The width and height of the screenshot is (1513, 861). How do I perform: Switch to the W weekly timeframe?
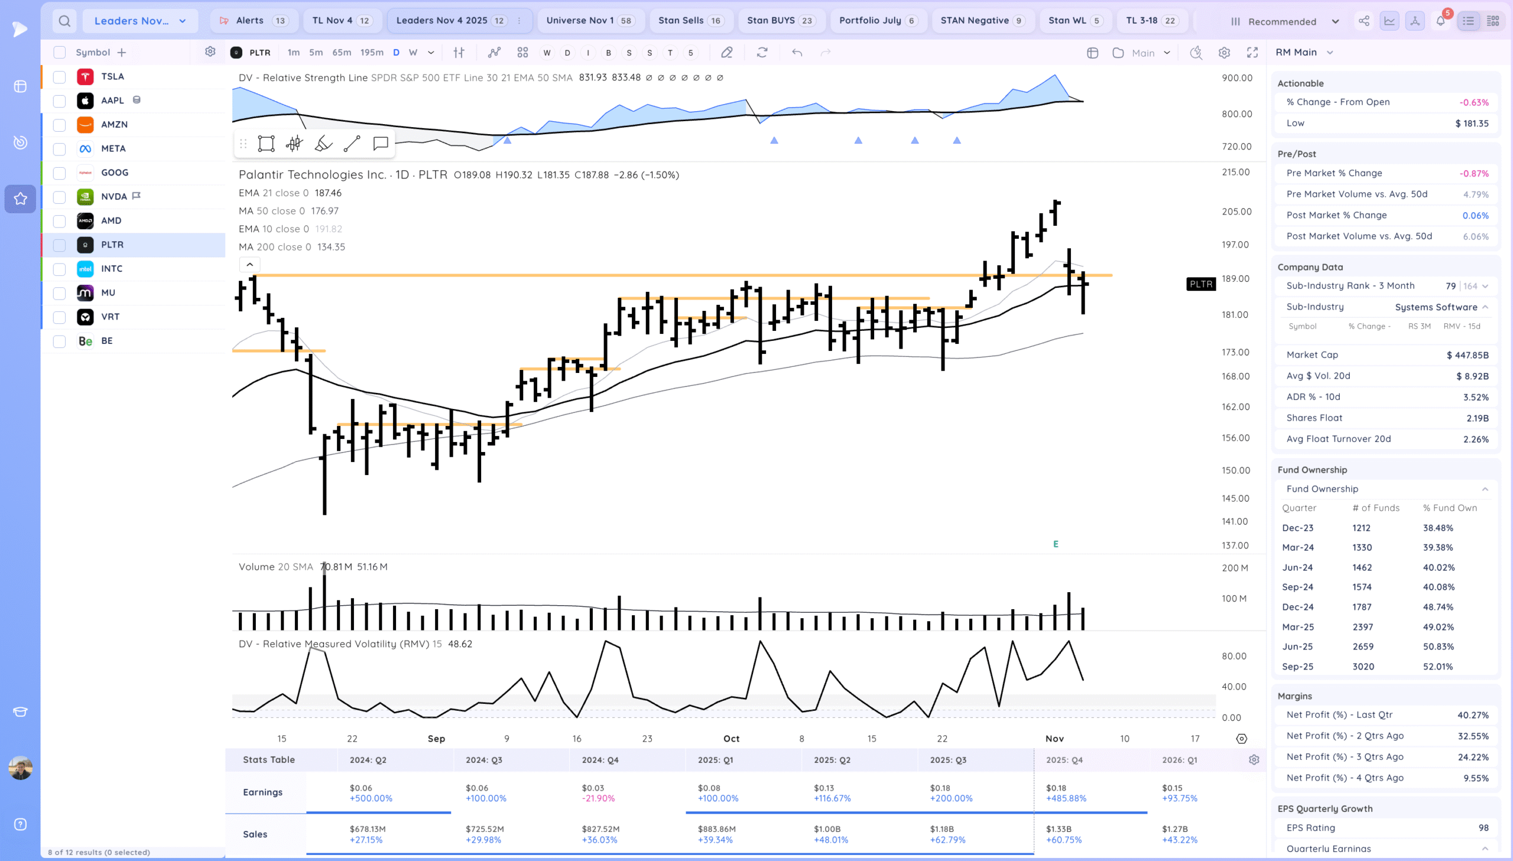(413, 53)
